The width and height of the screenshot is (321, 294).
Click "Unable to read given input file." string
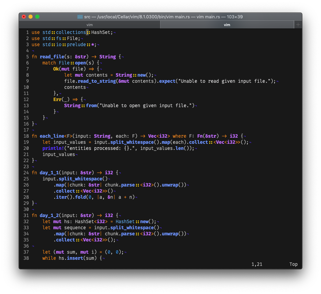(x=224, y=81)
